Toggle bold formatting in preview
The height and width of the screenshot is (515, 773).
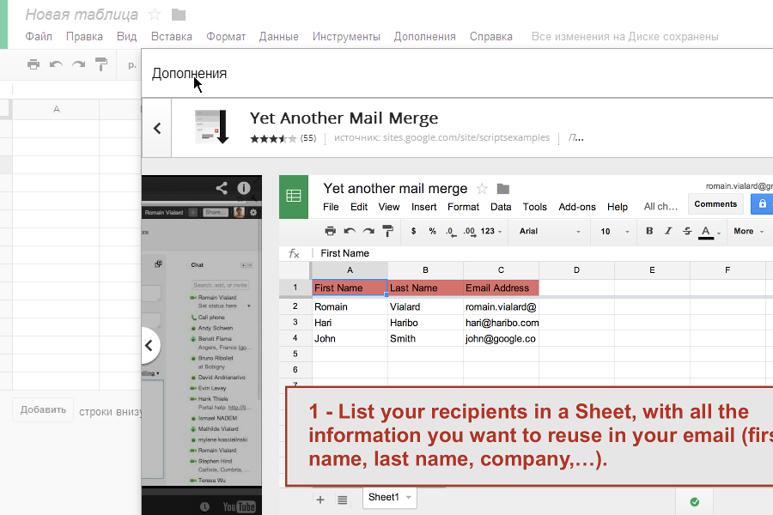tap(649, 231)
